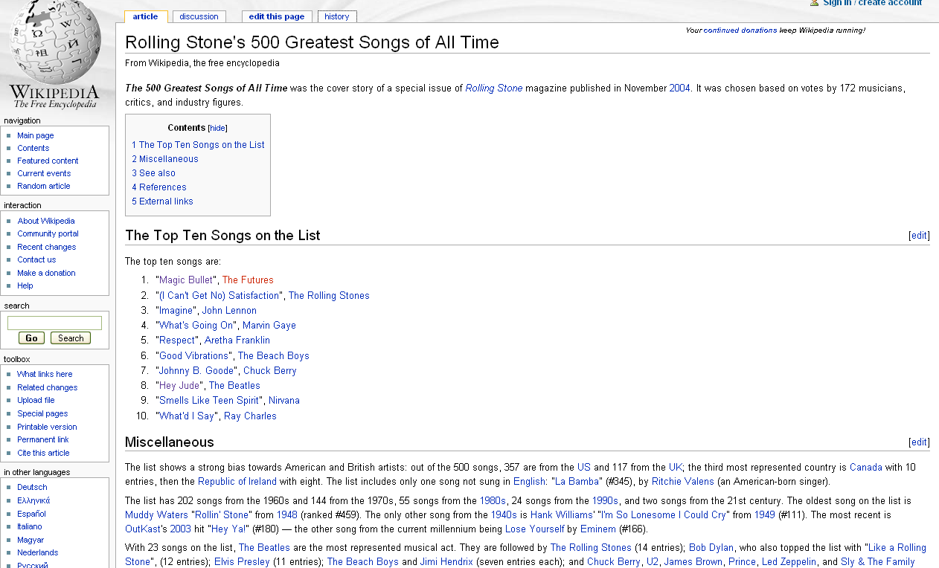Visit the Bob Dylan link

[711, 548]
